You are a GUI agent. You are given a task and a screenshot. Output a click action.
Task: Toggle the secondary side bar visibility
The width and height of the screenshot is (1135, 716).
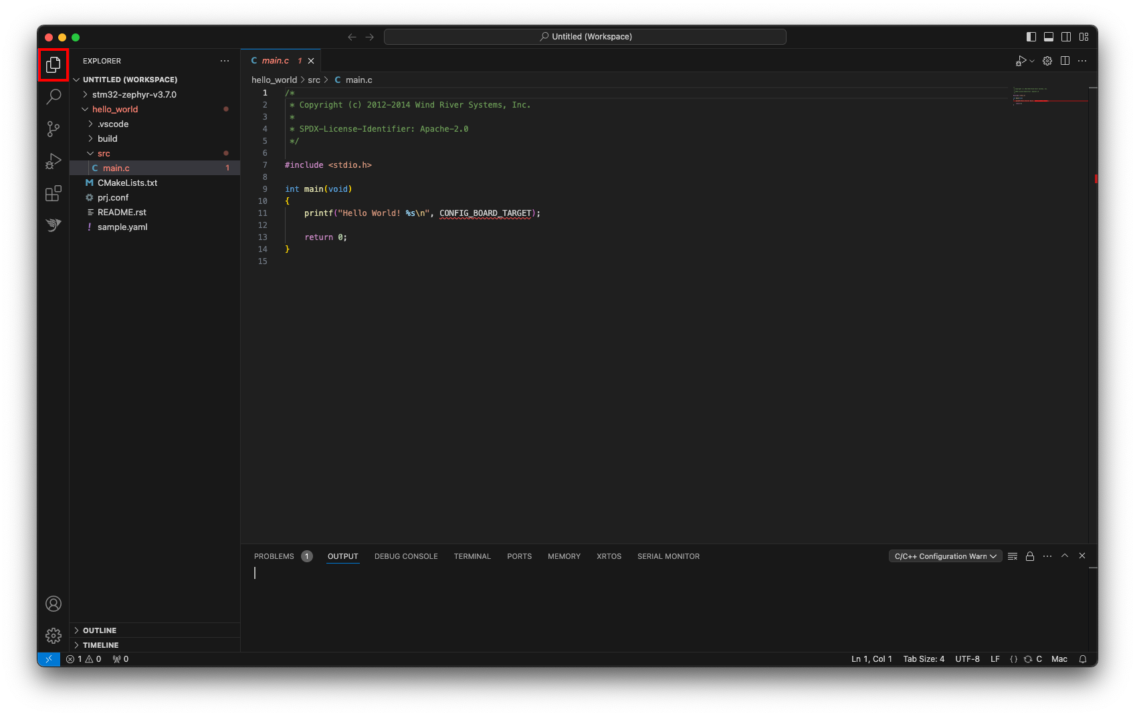click(x=1066, y=37)
